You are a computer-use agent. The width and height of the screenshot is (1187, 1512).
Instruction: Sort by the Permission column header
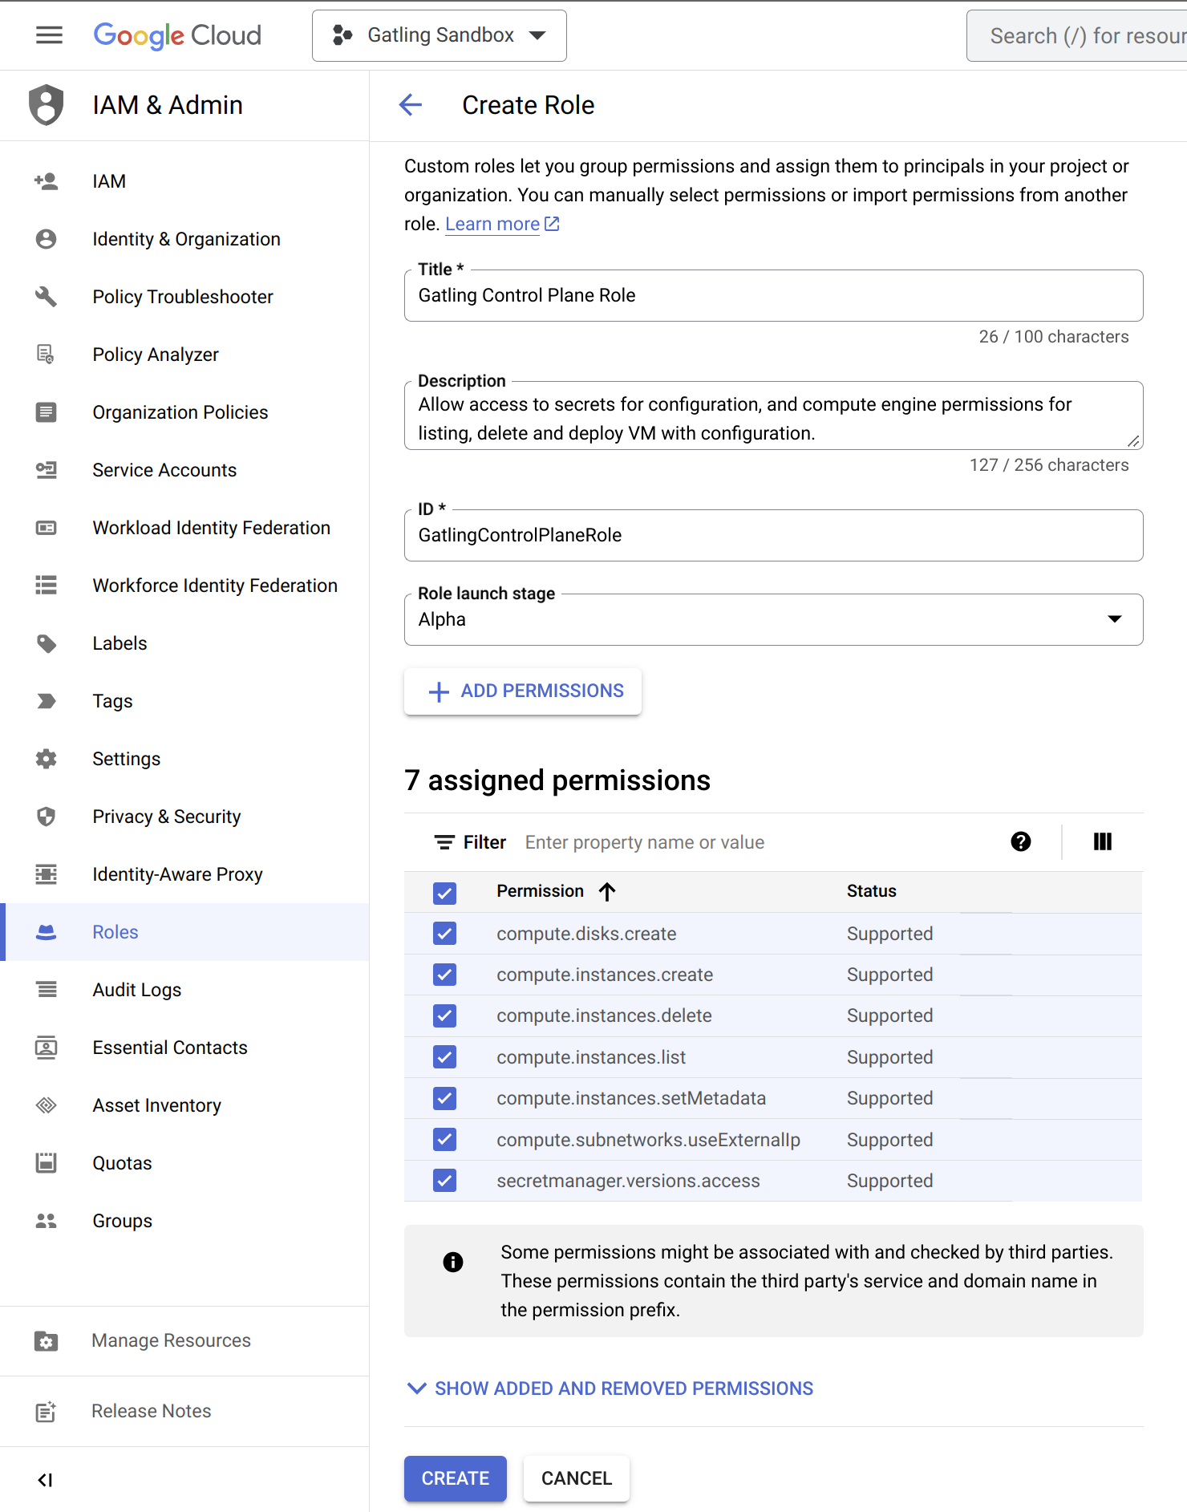541,891
